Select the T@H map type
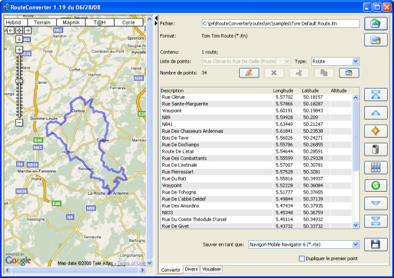The width and height of the screenshot is (394, 278). tap(100, 22)
